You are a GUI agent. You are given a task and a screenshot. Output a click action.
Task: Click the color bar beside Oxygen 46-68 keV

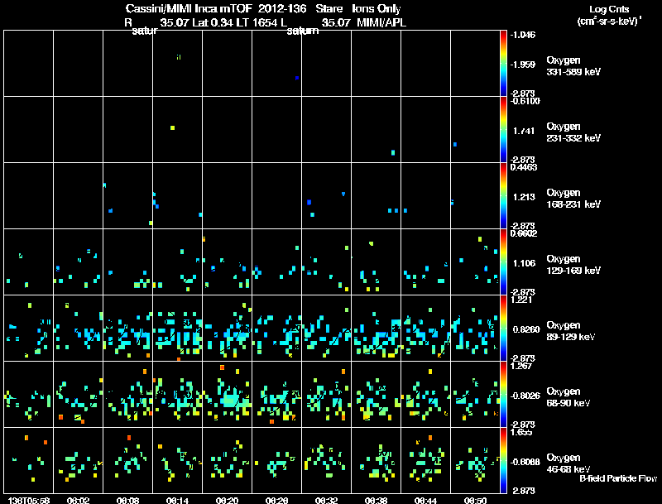pos(503,460)
